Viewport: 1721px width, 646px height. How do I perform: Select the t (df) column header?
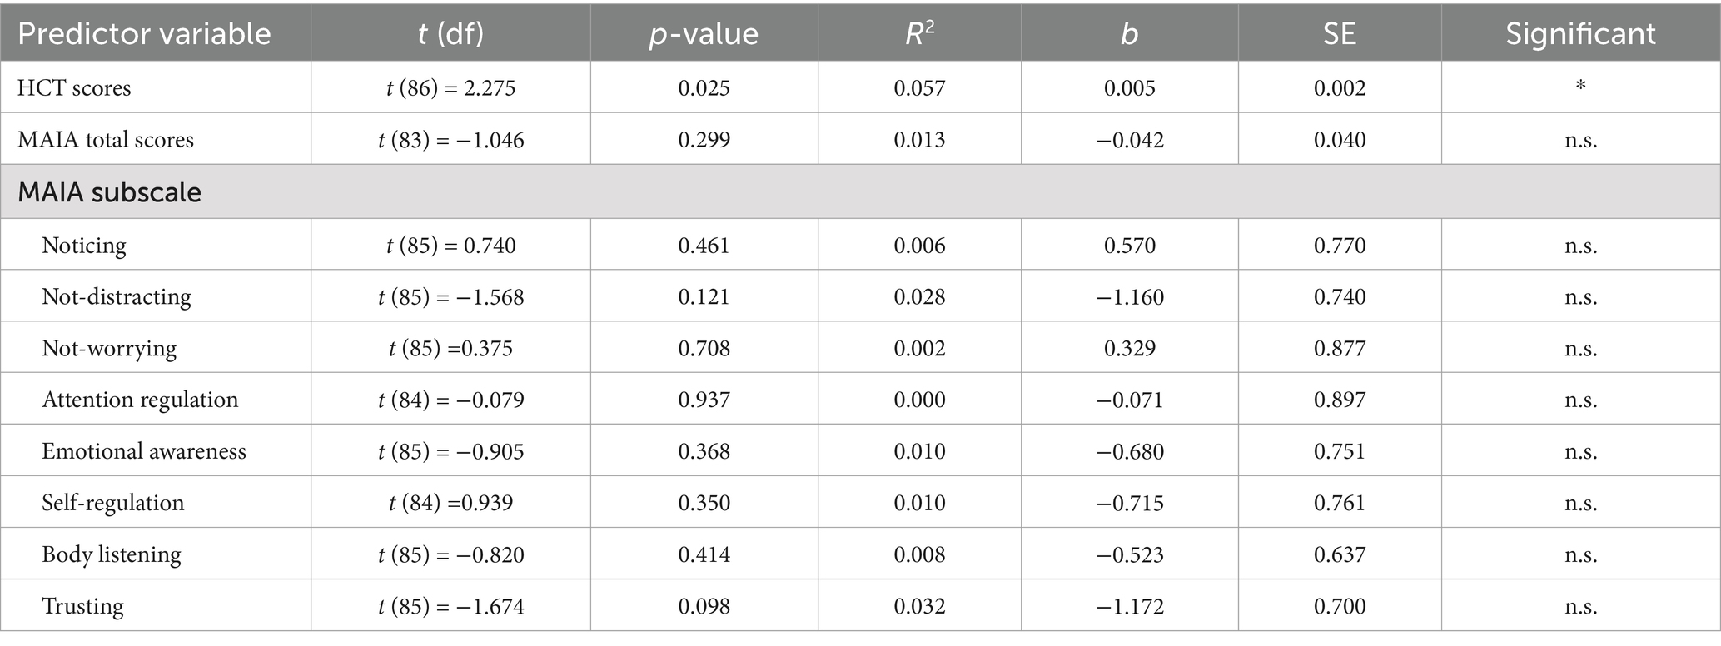pos(450,34)
